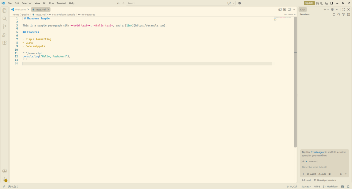Screen dimensions: 352x189
Task: Click the Search command center field
Action: click(176, 3)
